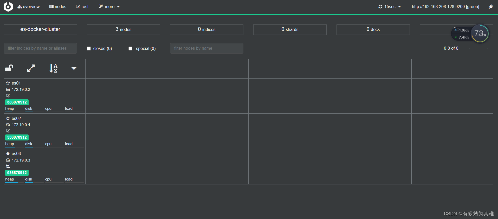Click the drive icon beside 172.19.0.2

pos(8,89)
